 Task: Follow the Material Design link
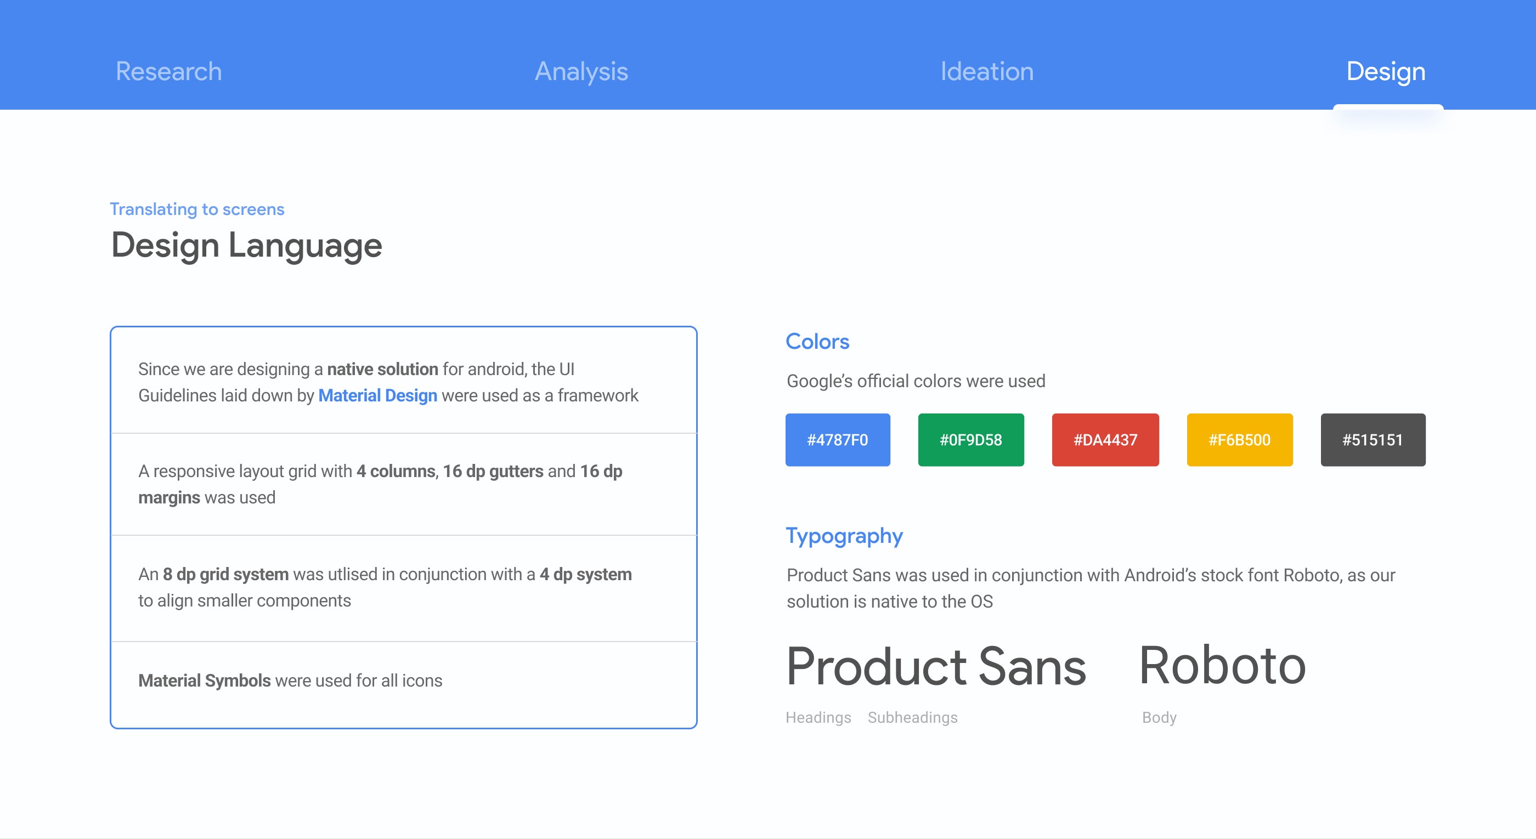377,396
